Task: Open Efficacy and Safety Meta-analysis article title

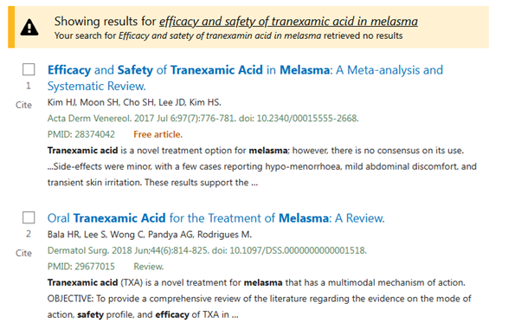Action: [245, 78]
